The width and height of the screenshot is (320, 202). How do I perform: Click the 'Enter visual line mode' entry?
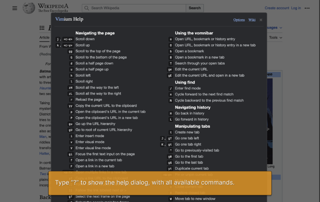click(93, 148)
